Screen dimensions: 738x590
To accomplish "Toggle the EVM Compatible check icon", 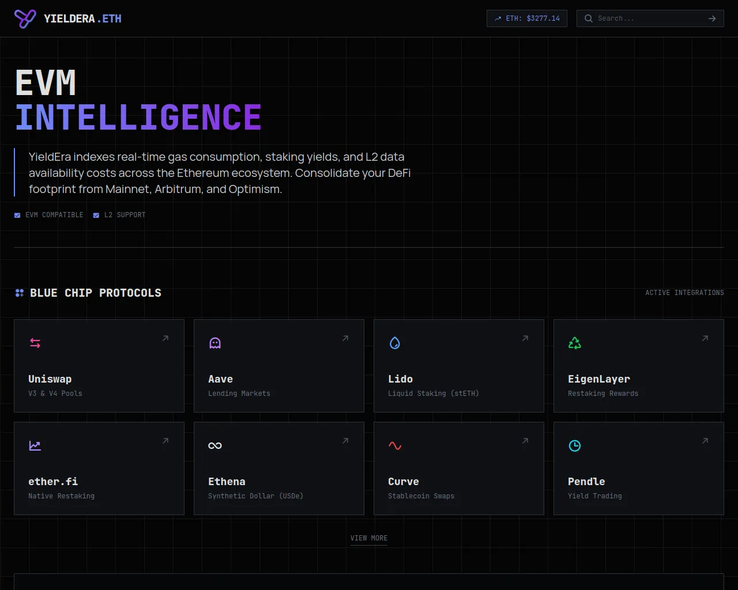I will (17, 215).
